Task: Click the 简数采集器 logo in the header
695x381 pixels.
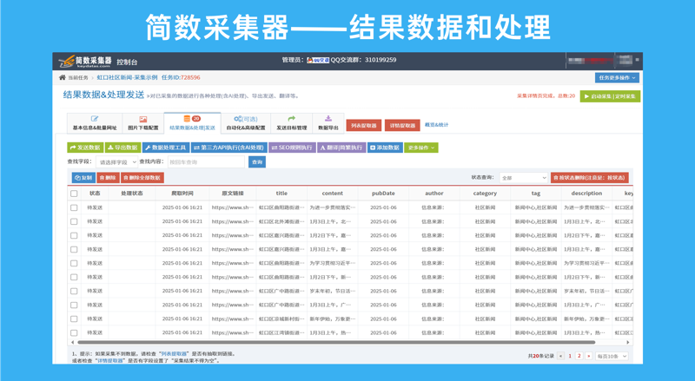Action: pyautogui.click(x=85, y=61)
